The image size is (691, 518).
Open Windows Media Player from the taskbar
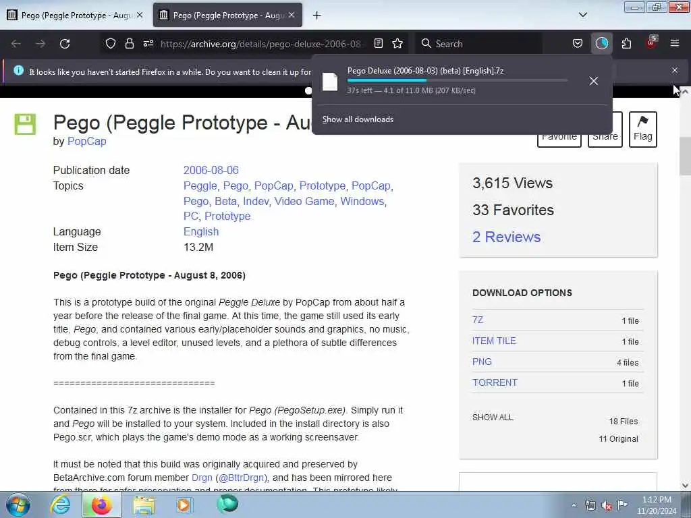coord(184,505)
